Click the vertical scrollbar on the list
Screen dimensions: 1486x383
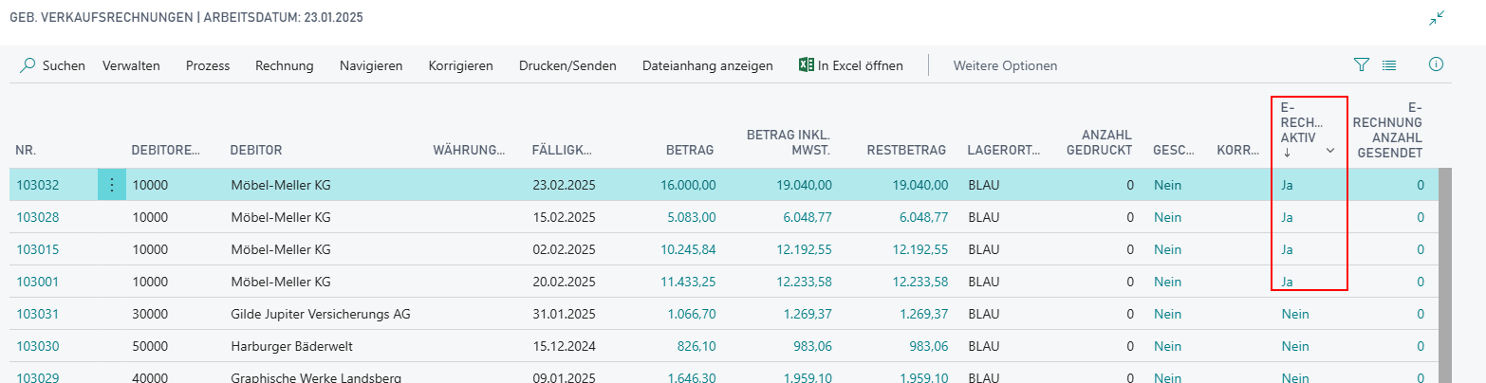coord(1445,275)
